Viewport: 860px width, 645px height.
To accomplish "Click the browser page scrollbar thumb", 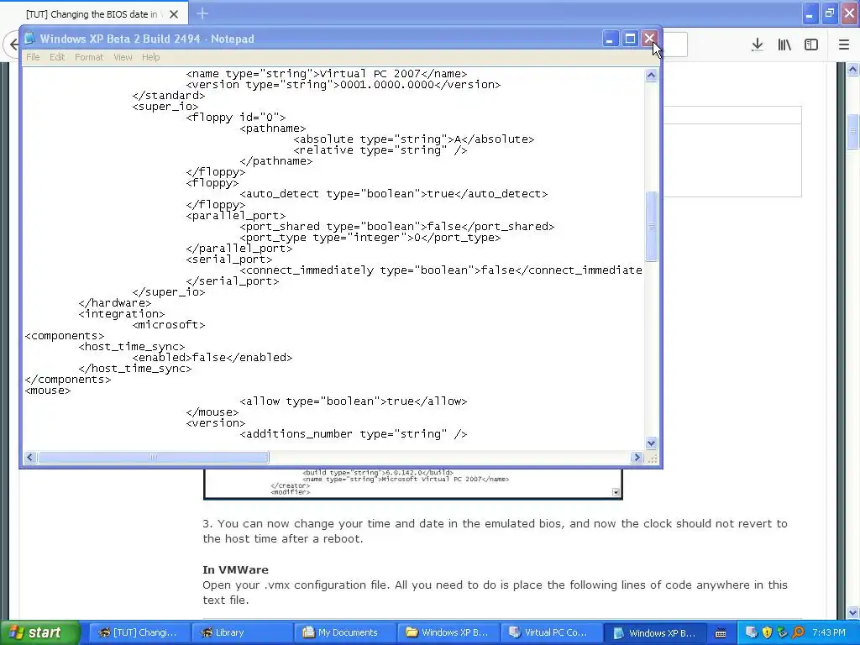I will point(853,131).
